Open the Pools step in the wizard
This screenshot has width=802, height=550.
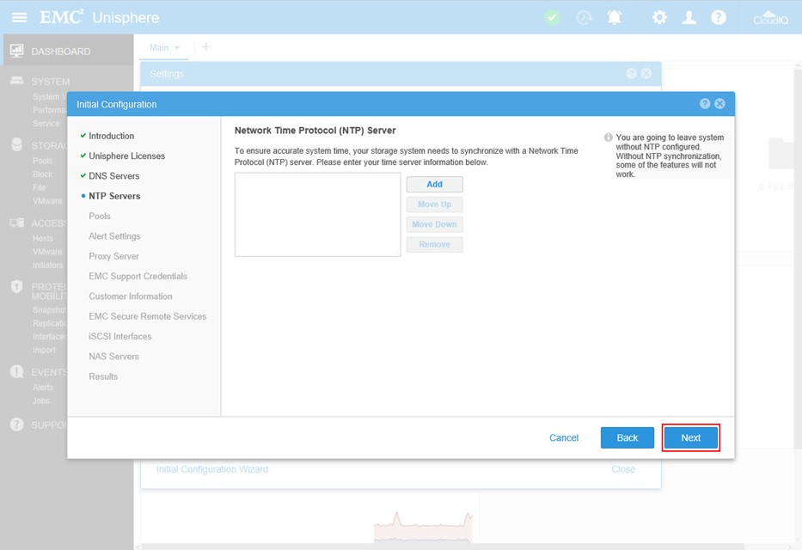tap(100, 216)
